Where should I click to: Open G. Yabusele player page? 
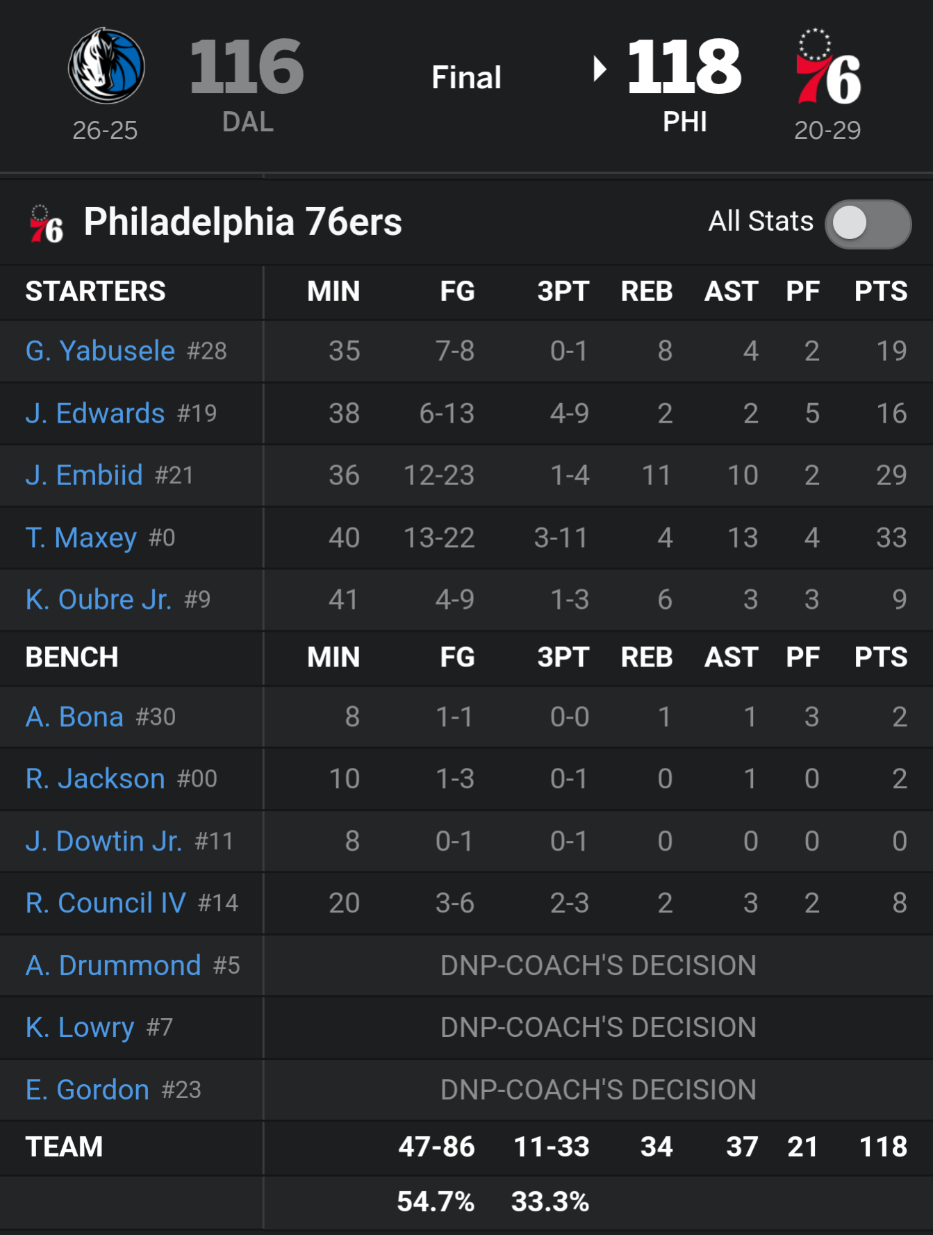(x=100, y=351)
